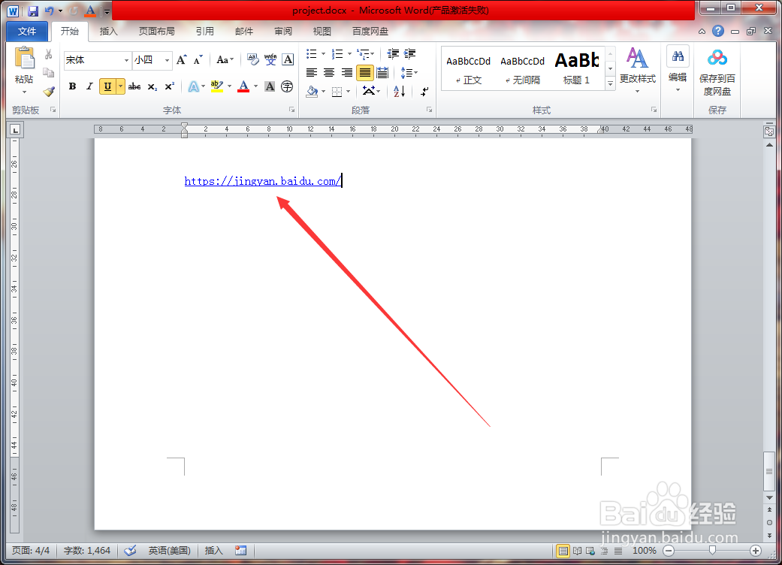Open Font dialog launcher

coord(291,110)
